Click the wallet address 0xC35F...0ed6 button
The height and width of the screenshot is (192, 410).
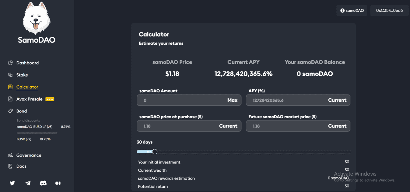(x=389, y=10)
